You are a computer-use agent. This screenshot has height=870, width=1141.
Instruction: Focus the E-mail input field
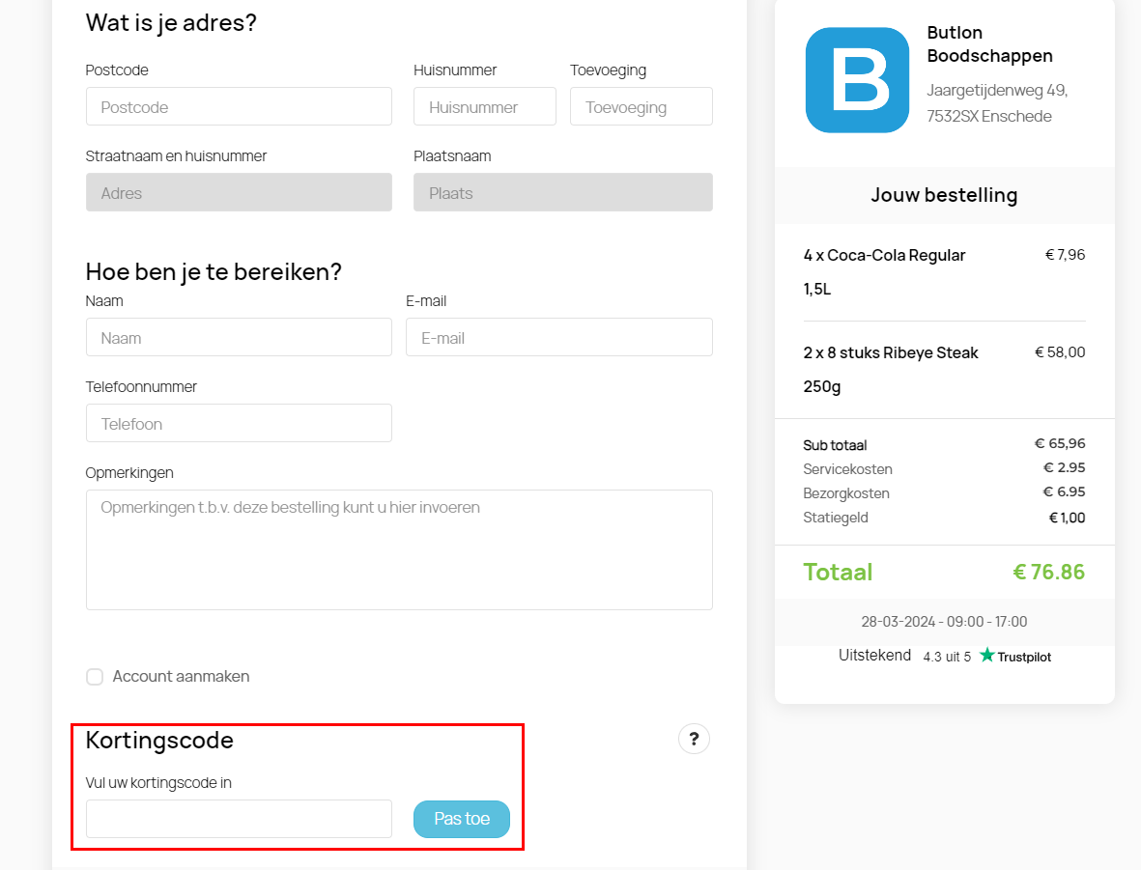(x=558, y=337)
